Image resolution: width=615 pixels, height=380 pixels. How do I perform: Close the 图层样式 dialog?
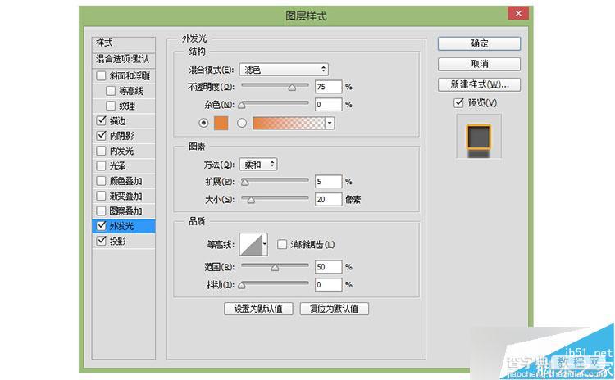pyautogui.click(x=518, y=13)
